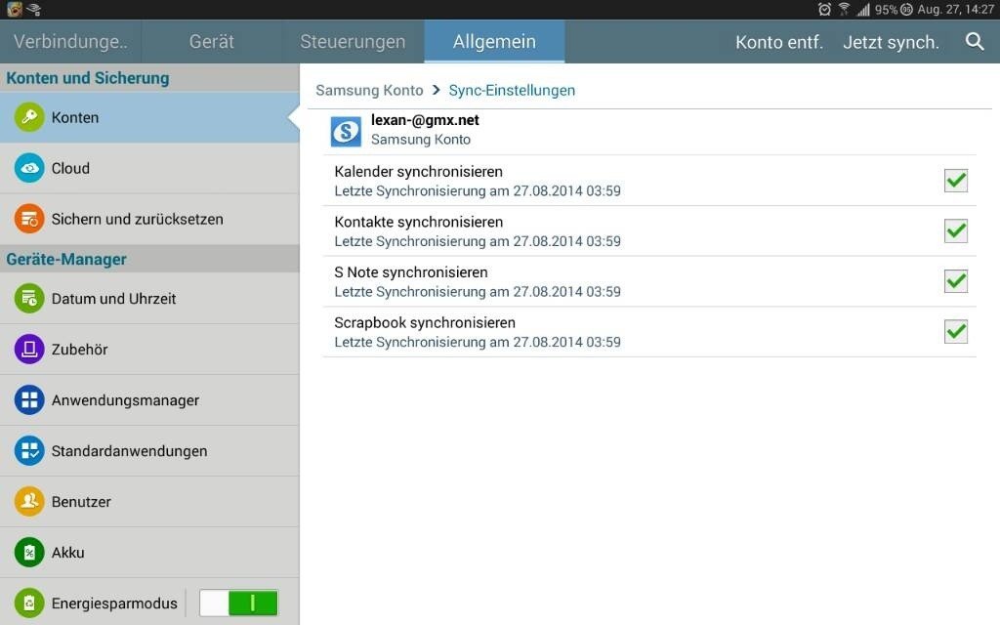Tap Sync-Einstellungen breadcrumb
The image size is (1000, 625).
point(512,90)
